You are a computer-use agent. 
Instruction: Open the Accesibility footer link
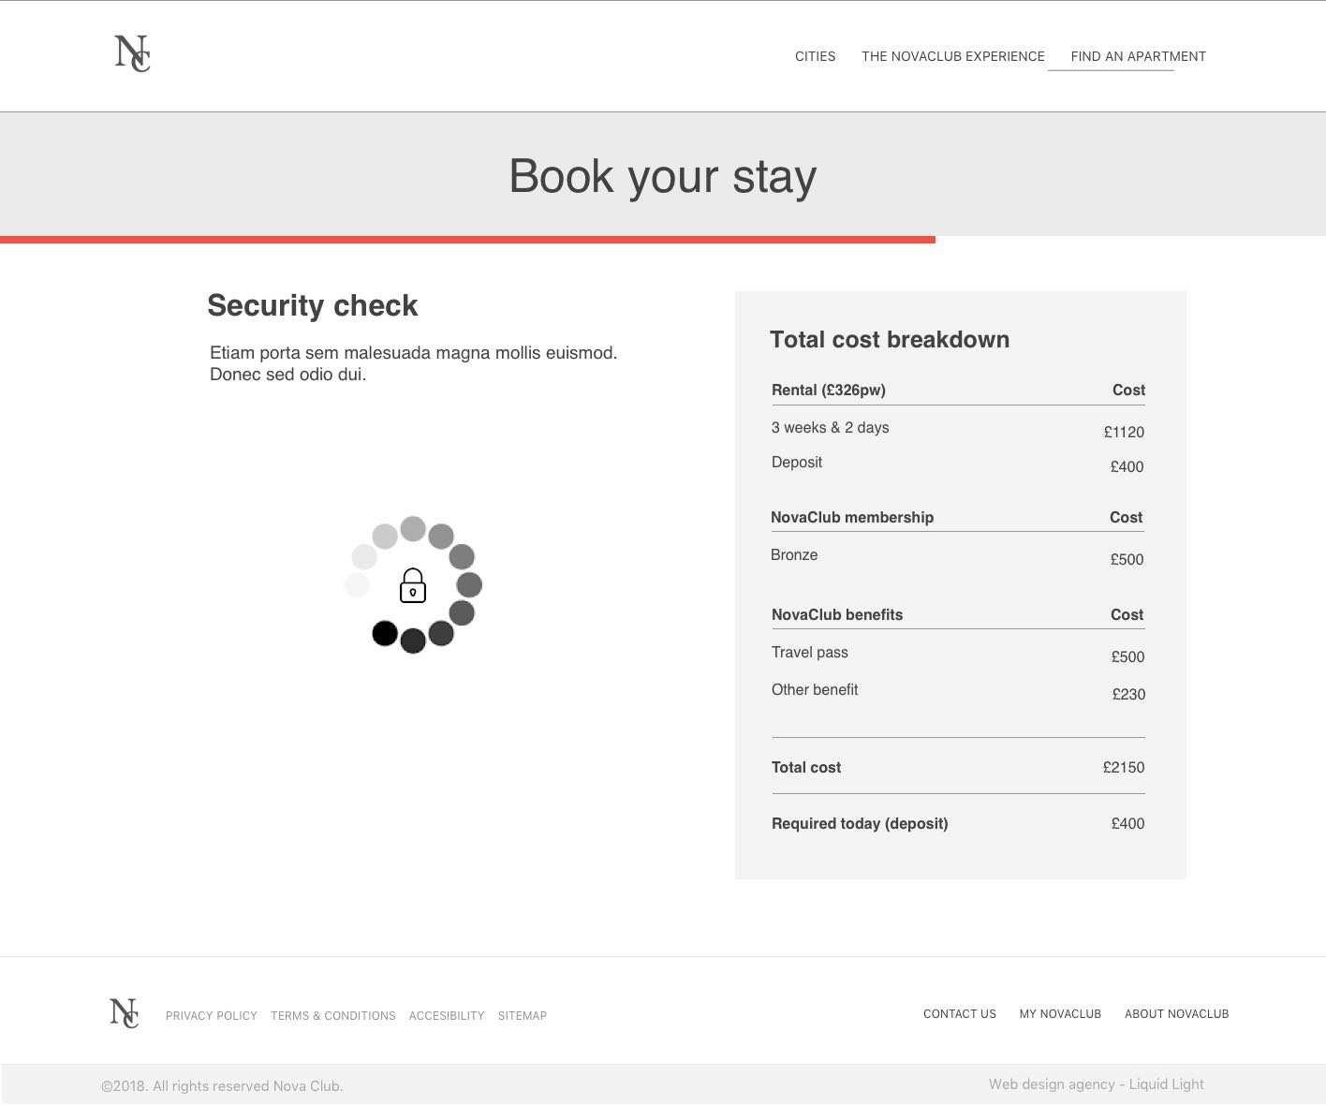[447, 1016]
